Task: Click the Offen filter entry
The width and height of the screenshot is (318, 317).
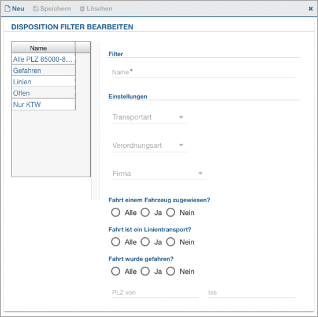Action: (x=43, y=93)
